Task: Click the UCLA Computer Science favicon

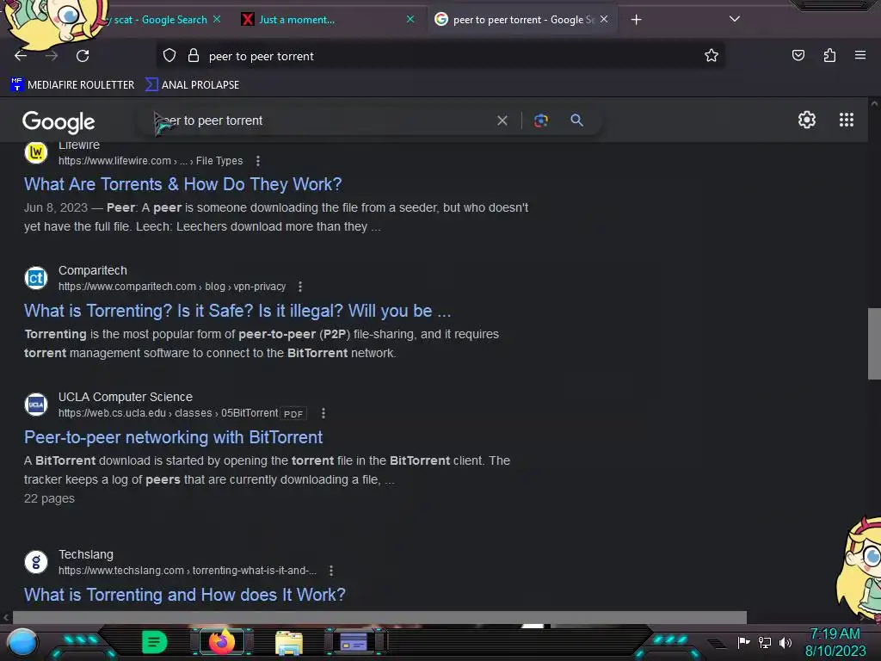Action: [x=36, y=405]
